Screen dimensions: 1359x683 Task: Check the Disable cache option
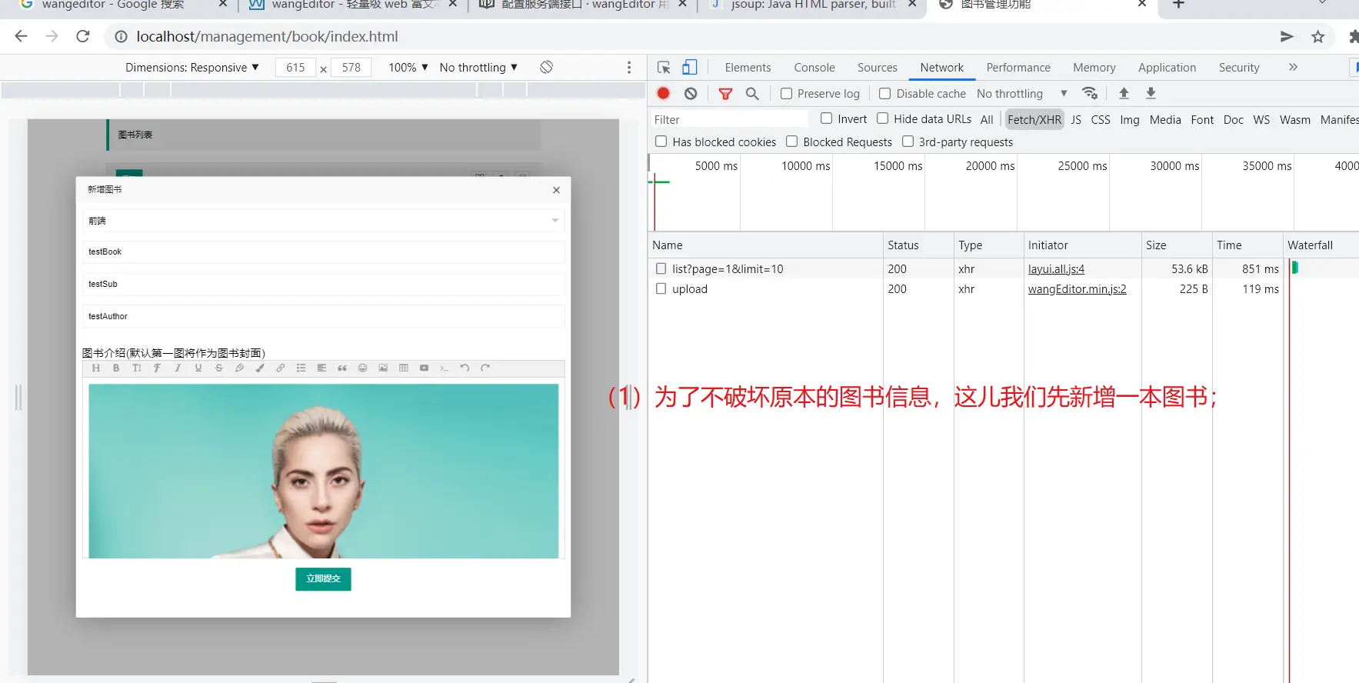click(885, 94)
